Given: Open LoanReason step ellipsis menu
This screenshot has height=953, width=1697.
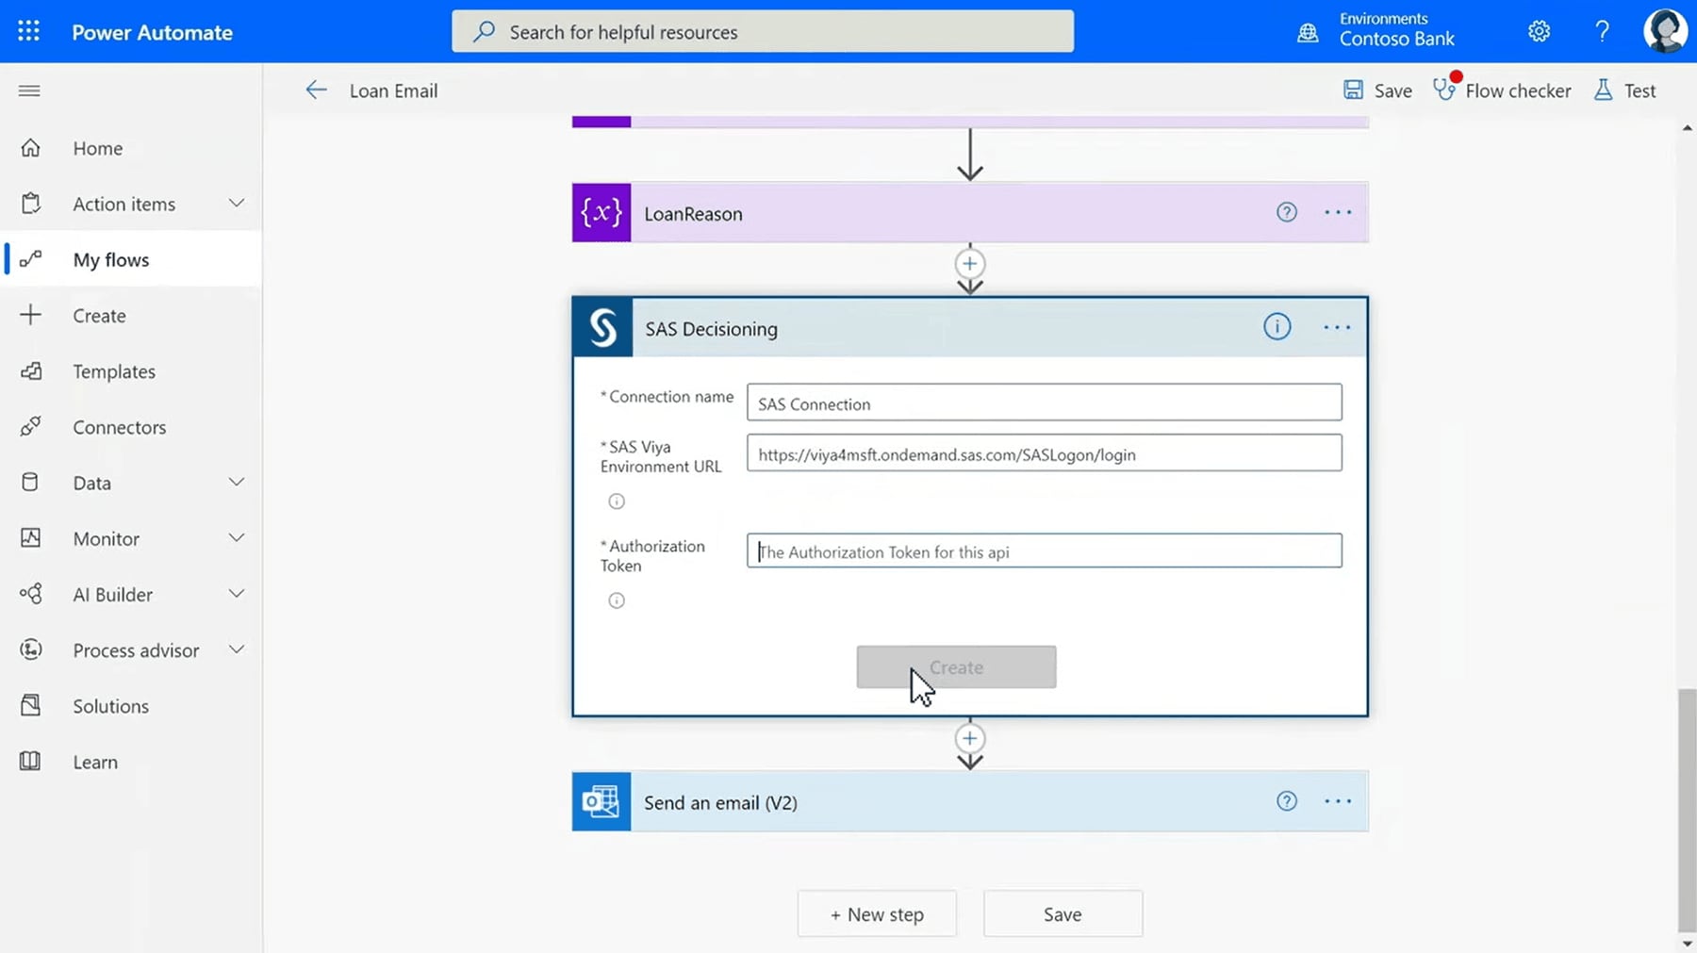Looking at the screenshot, I should [1338, 212].
